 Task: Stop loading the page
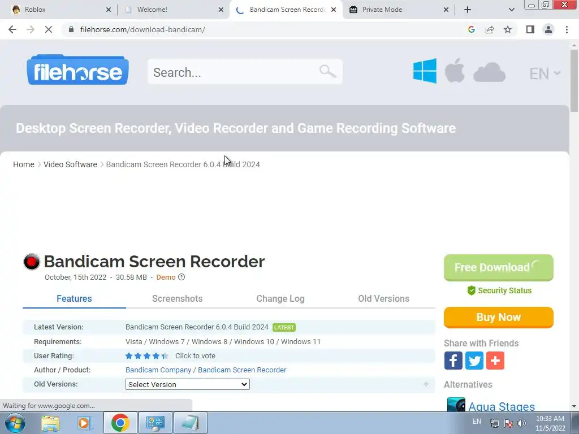49,29
